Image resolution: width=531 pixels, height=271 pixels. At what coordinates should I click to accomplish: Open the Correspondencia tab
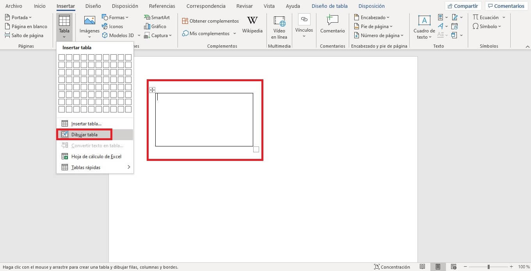206,6
